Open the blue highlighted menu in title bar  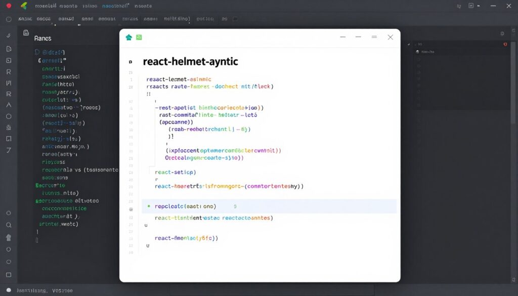click(x=116, y=6)
